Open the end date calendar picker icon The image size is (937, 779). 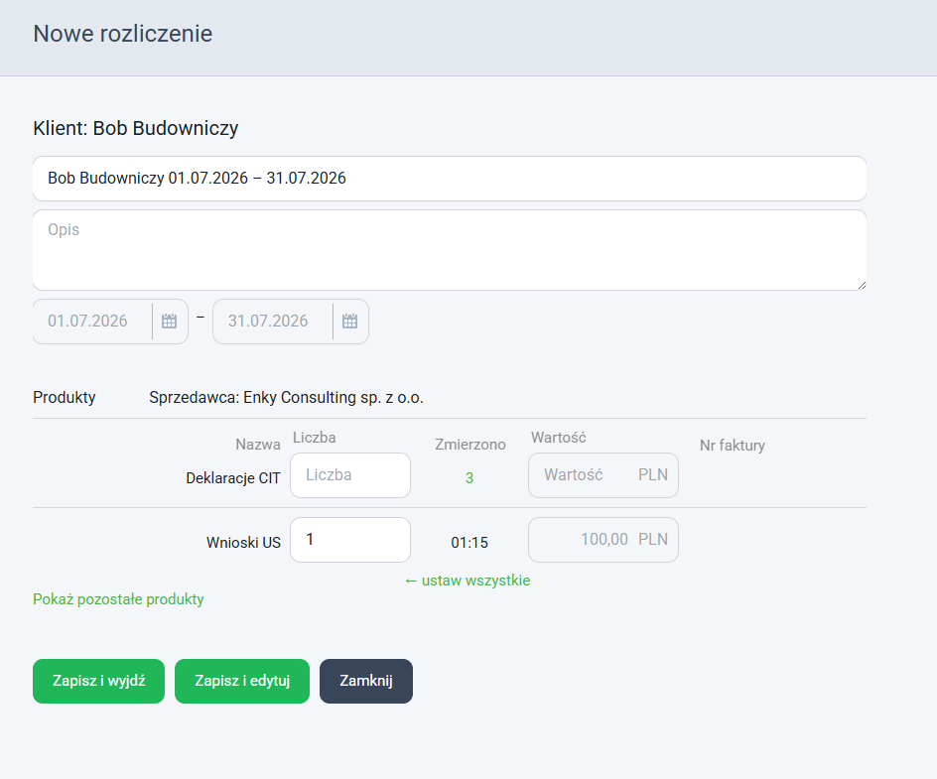(x=349, y=322)
